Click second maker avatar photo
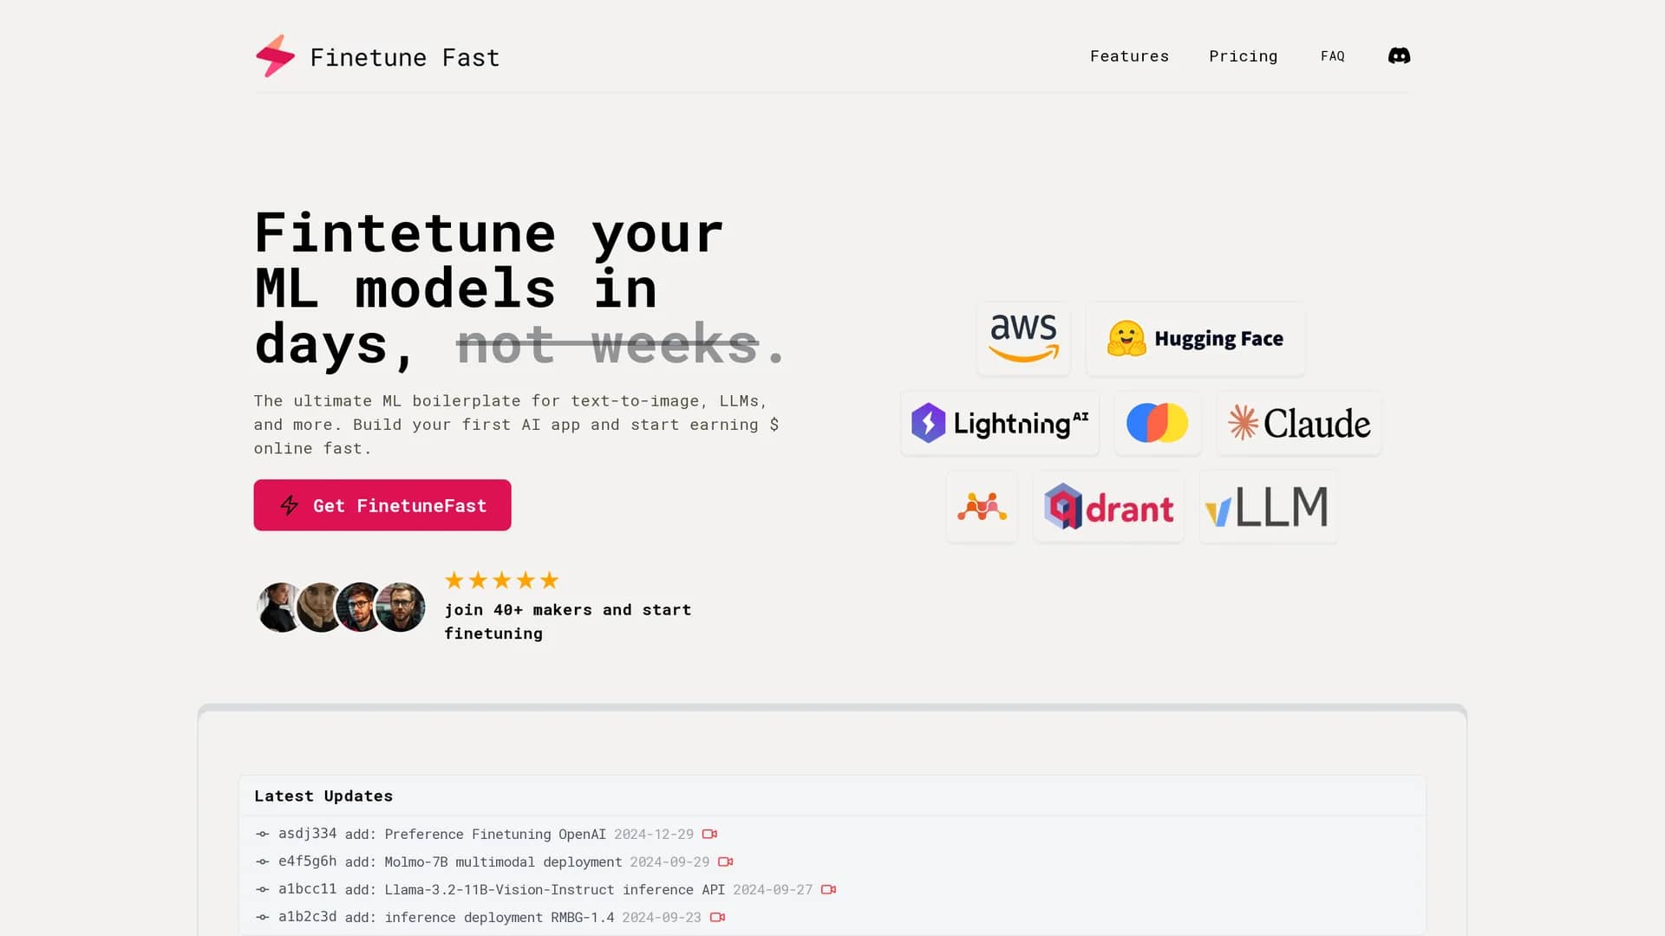Image resolution: width=1665 pixels, height=936 pixels. [319, 607]
